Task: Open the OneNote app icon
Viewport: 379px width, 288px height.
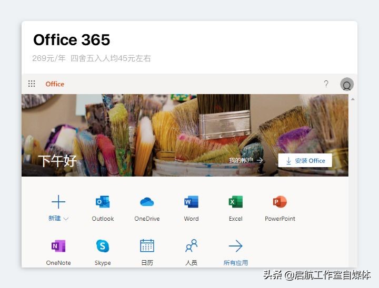Action: tap(58, 246)
